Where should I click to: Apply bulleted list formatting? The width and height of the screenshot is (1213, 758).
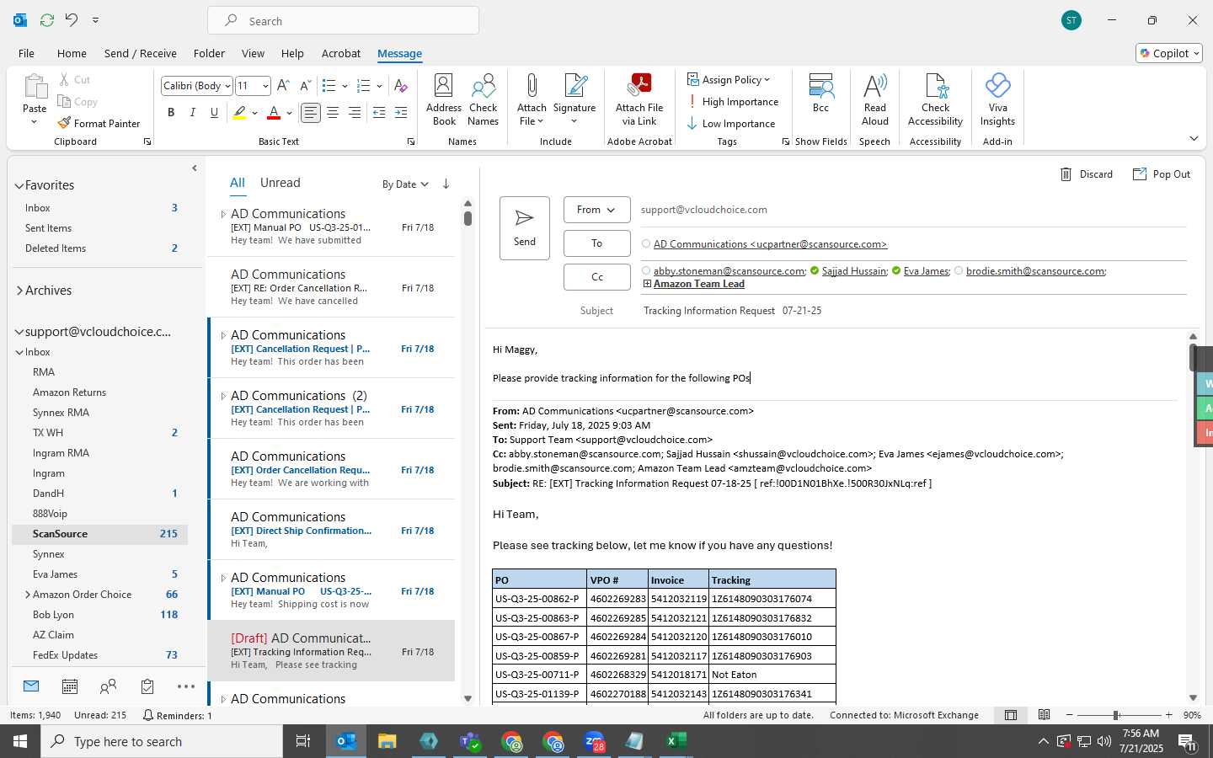(329, 85)
